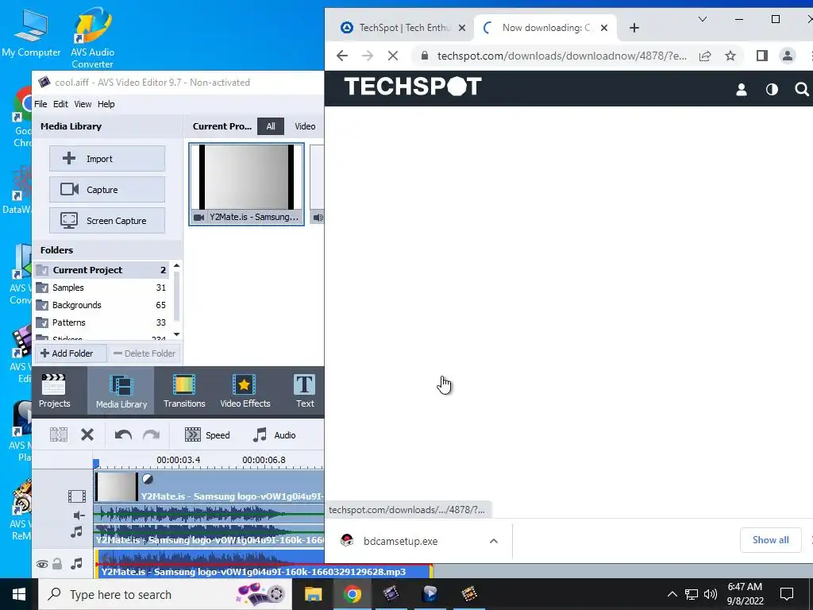Select the Backgrounds folder
This screenshot has width=813, height=610.
click(x=102, y=305)
